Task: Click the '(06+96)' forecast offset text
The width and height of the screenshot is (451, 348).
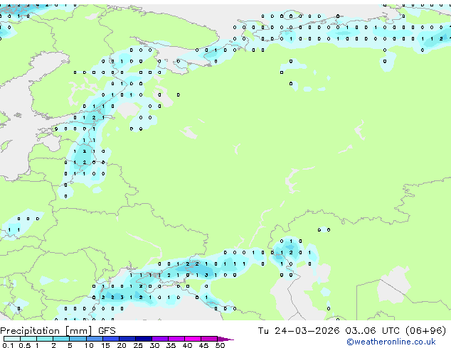Action: pos(425,331)
